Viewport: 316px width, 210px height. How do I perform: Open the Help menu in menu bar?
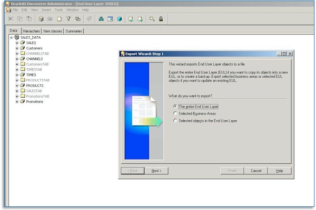tap(85, 10)
